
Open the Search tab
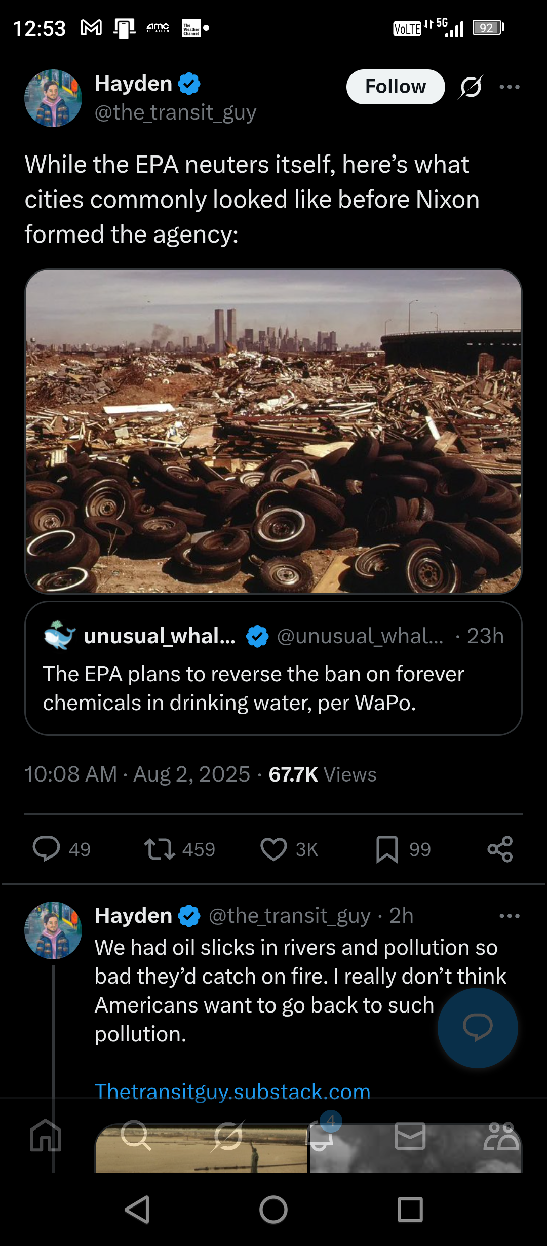(136, 1135)
